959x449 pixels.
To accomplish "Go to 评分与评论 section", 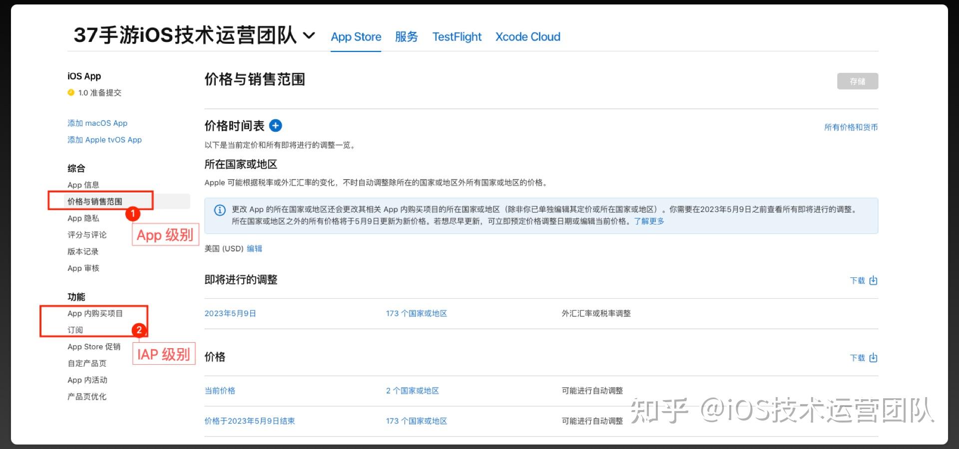I will [x=87, y=235].
